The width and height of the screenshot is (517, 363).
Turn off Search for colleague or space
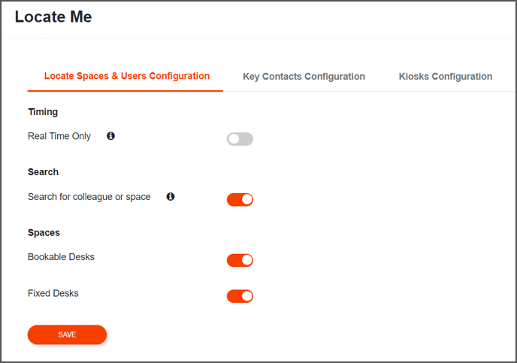point(240,199)
